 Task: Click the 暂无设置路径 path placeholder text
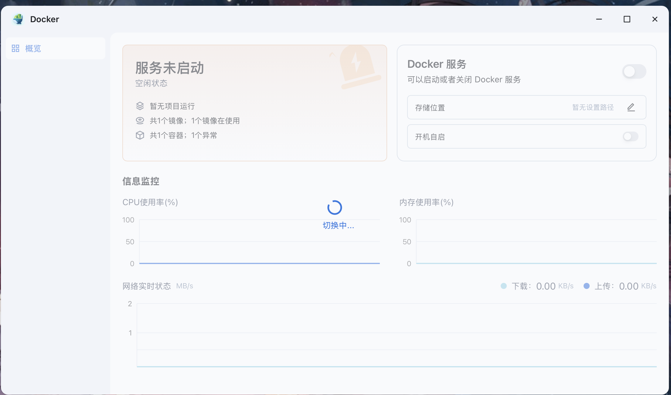point(593,107)
